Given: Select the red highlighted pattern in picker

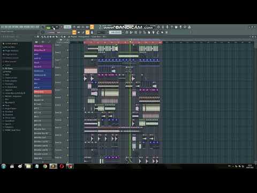Looking at the screenshot, I should point(43,92).
